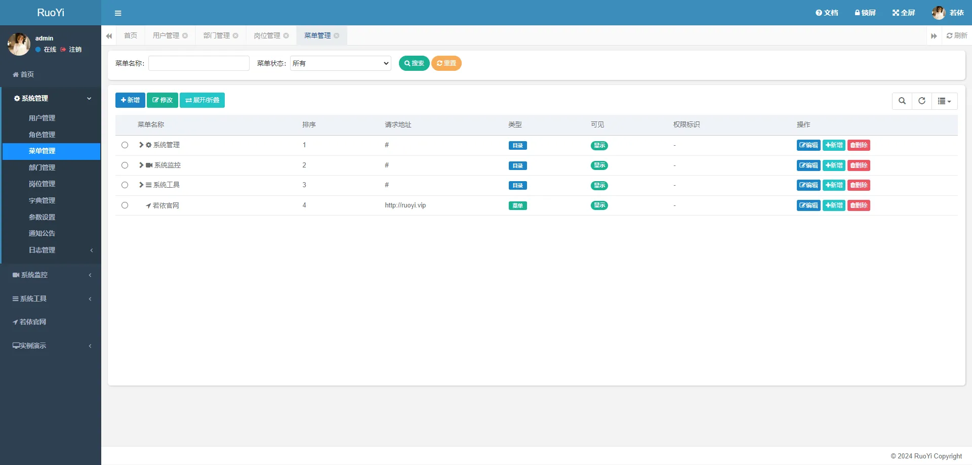Close the 菜单管理 tab

tap(337, 35)
